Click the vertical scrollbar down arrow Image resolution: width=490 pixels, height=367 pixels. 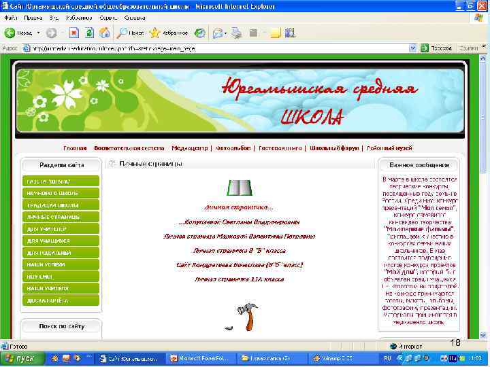[x=483, y=335]
